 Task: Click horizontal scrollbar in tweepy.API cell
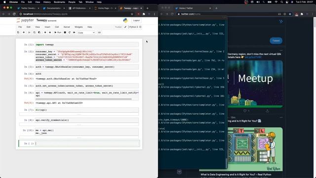tap(83, 99)
